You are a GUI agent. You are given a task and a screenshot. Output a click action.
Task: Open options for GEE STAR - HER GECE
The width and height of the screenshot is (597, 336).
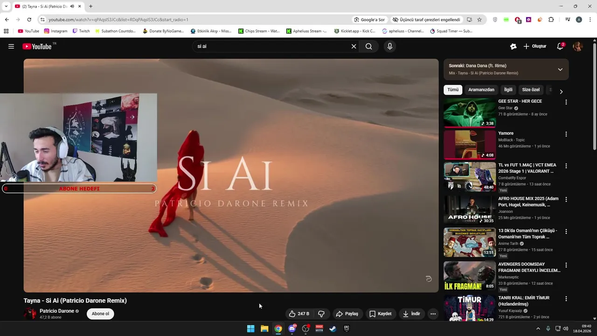click(566, 102)
